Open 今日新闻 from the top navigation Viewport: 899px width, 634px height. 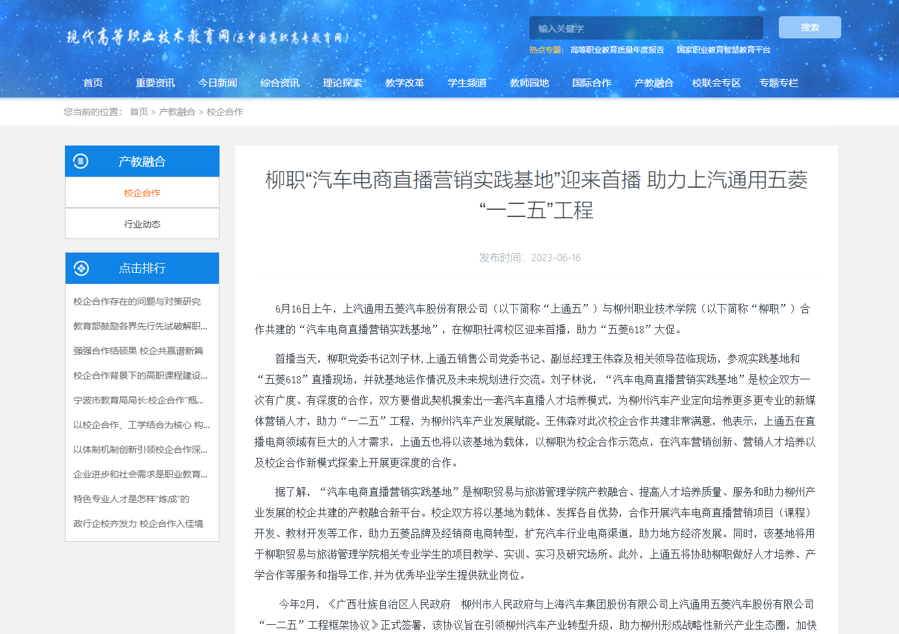coord(218,83)
